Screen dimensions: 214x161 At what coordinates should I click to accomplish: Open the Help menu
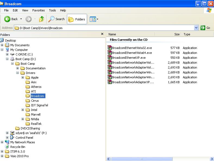[x=63, y=10]
